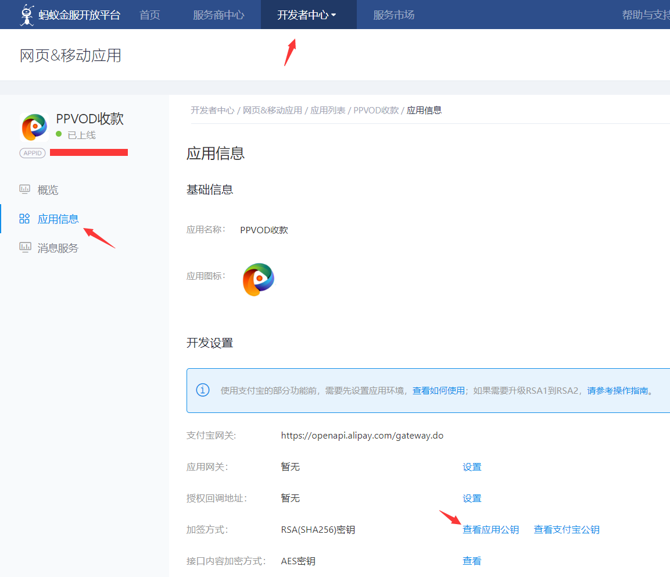Open 服务市场 in top navigation
Screen dimensions: 670x577
[x=393, y=15]
